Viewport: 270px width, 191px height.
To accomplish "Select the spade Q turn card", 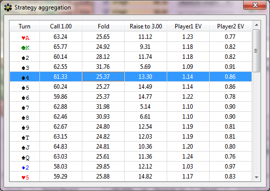I will pos(25,158).
